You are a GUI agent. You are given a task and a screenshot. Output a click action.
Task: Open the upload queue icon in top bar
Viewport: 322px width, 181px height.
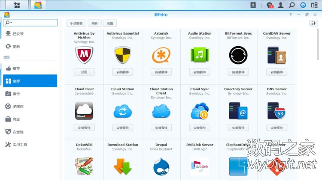[x=253, y=5]
